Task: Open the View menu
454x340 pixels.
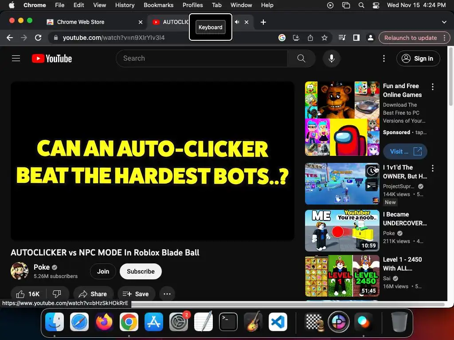Action: (x=99, y=5)
